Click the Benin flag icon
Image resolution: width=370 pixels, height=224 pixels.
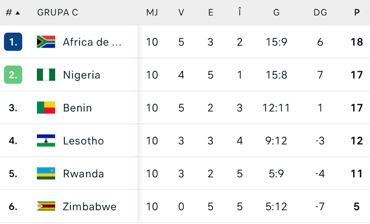(46, 108)
